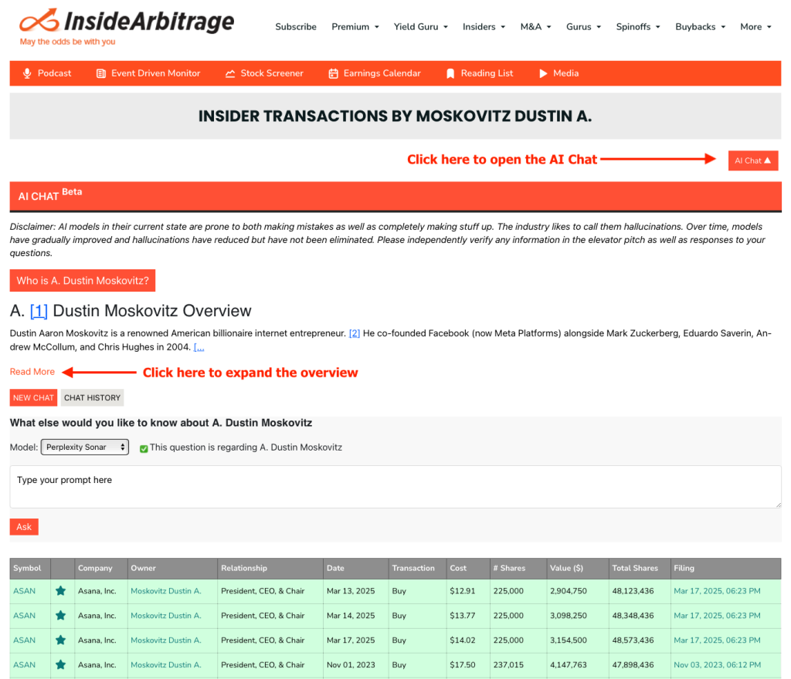
Task: Click Subscribe in the top navigation
Action: [x=296, y=26]
